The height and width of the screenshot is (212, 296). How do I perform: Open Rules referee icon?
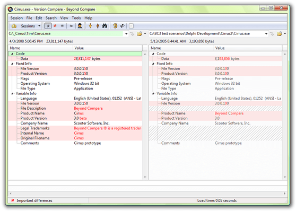pos(80,26)
